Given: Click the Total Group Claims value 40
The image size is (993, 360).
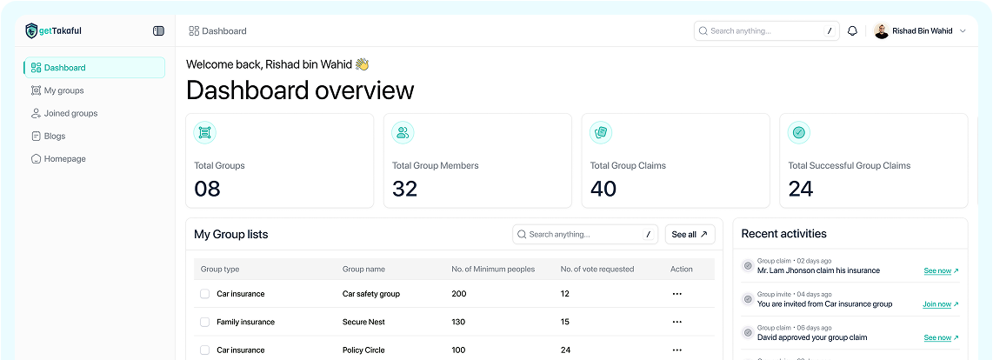Looking at the screenshot, I should tap(603, 189).
